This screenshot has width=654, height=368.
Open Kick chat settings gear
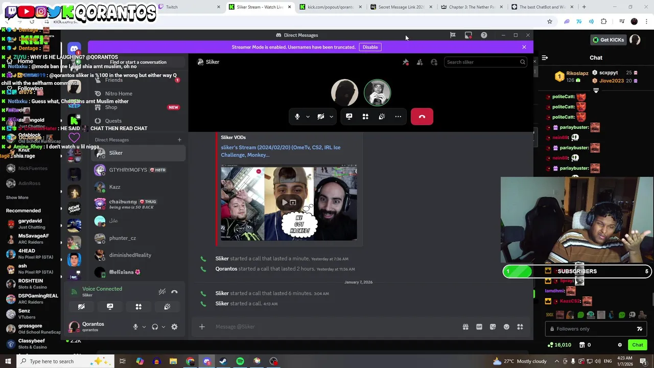click(620, 345)
